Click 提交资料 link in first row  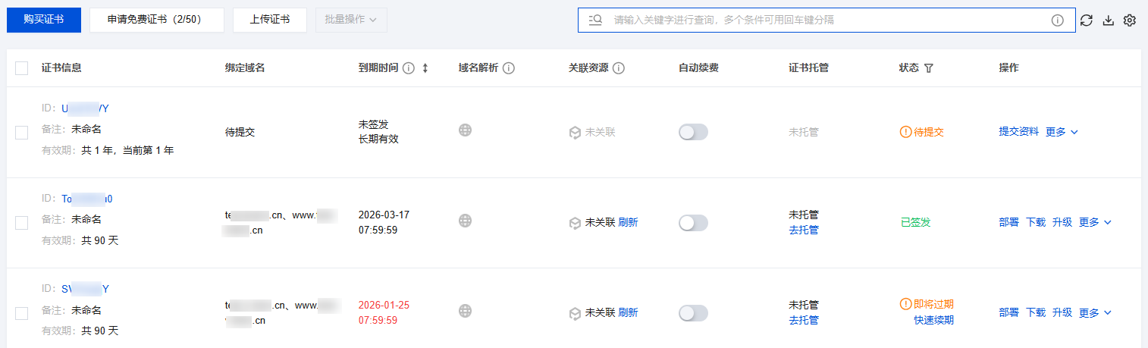(x=1018, y=132)
